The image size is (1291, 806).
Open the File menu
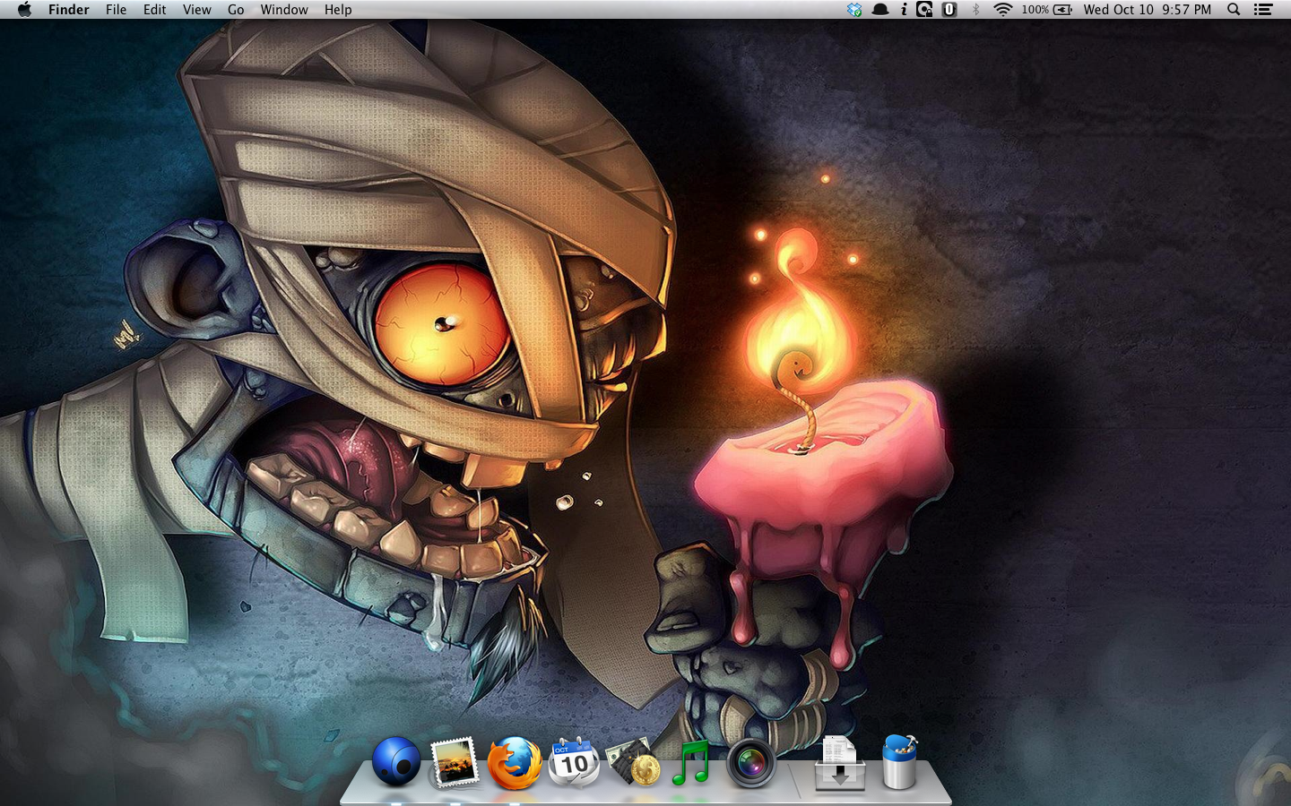[x=116, y=9]
